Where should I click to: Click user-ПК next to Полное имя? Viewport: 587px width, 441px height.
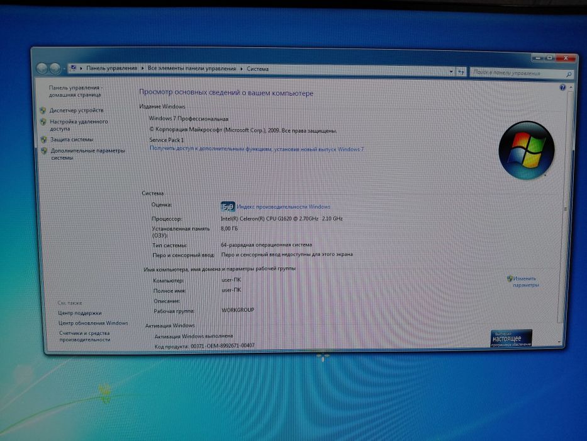[232, 290]
